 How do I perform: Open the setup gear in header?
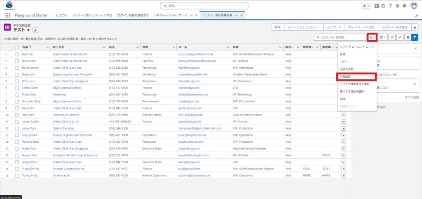(397, 6)
